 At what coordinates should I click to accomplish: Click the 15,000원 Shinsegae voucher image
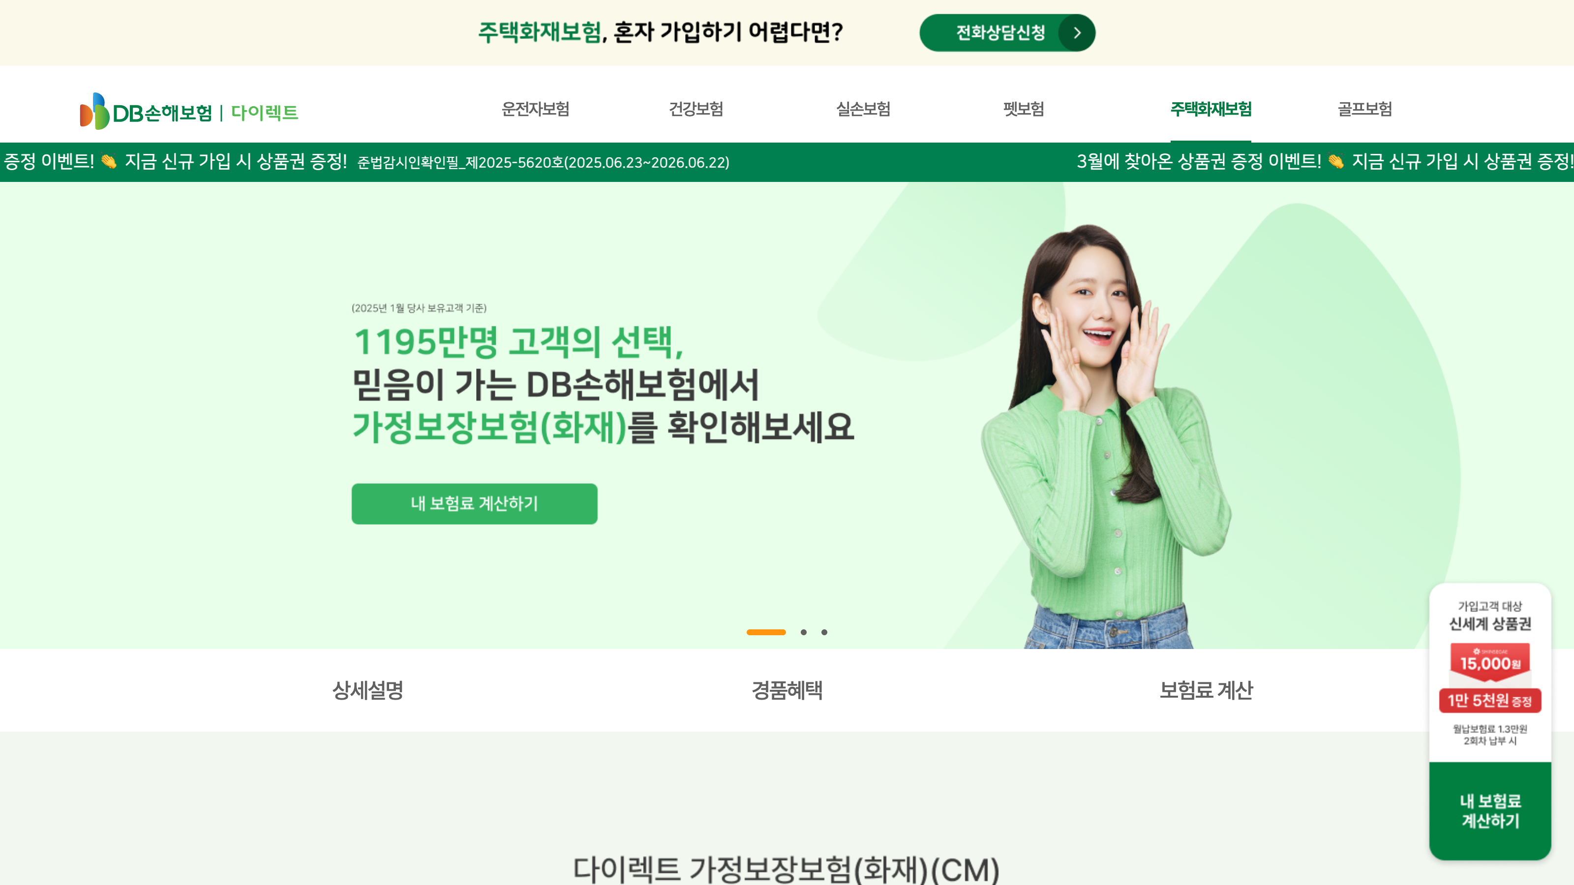[1490, 662]
